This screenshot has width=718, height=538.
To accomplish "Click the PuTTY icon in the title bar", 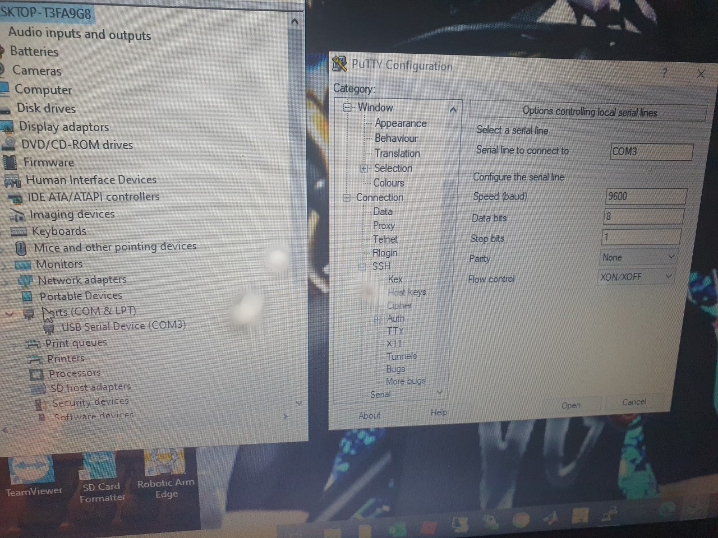I will tap(339, 64).
